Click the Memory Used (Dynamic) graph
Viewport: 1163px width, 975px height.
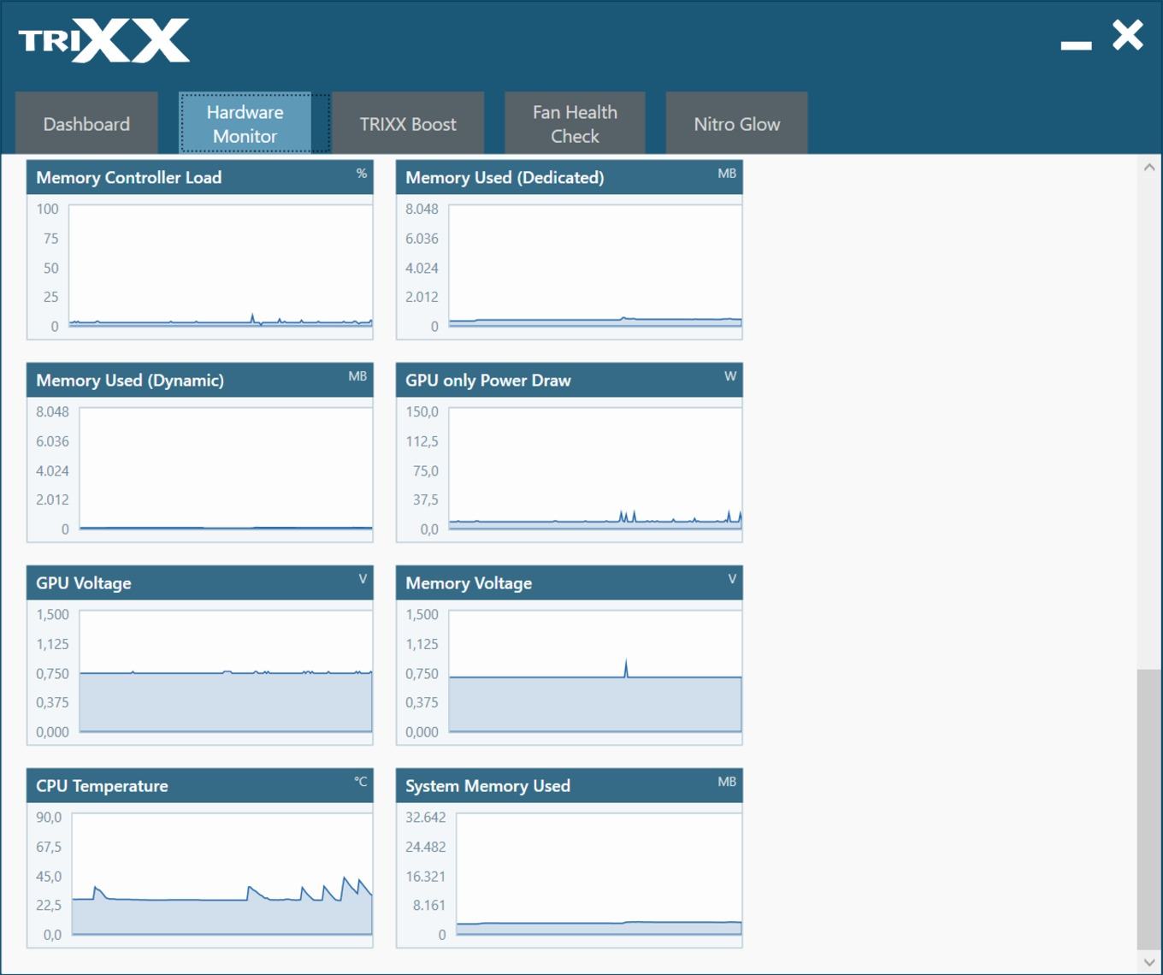[226, 468]
